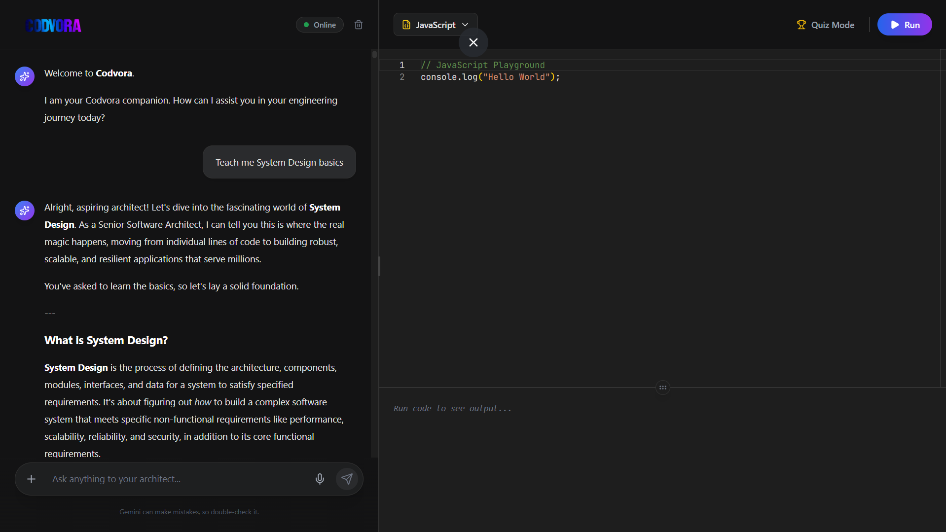This screenshot has width=946, height=532.
Task: Click the trash icon to clear chat
Action: pyautogui.click(x=359, y=25)
